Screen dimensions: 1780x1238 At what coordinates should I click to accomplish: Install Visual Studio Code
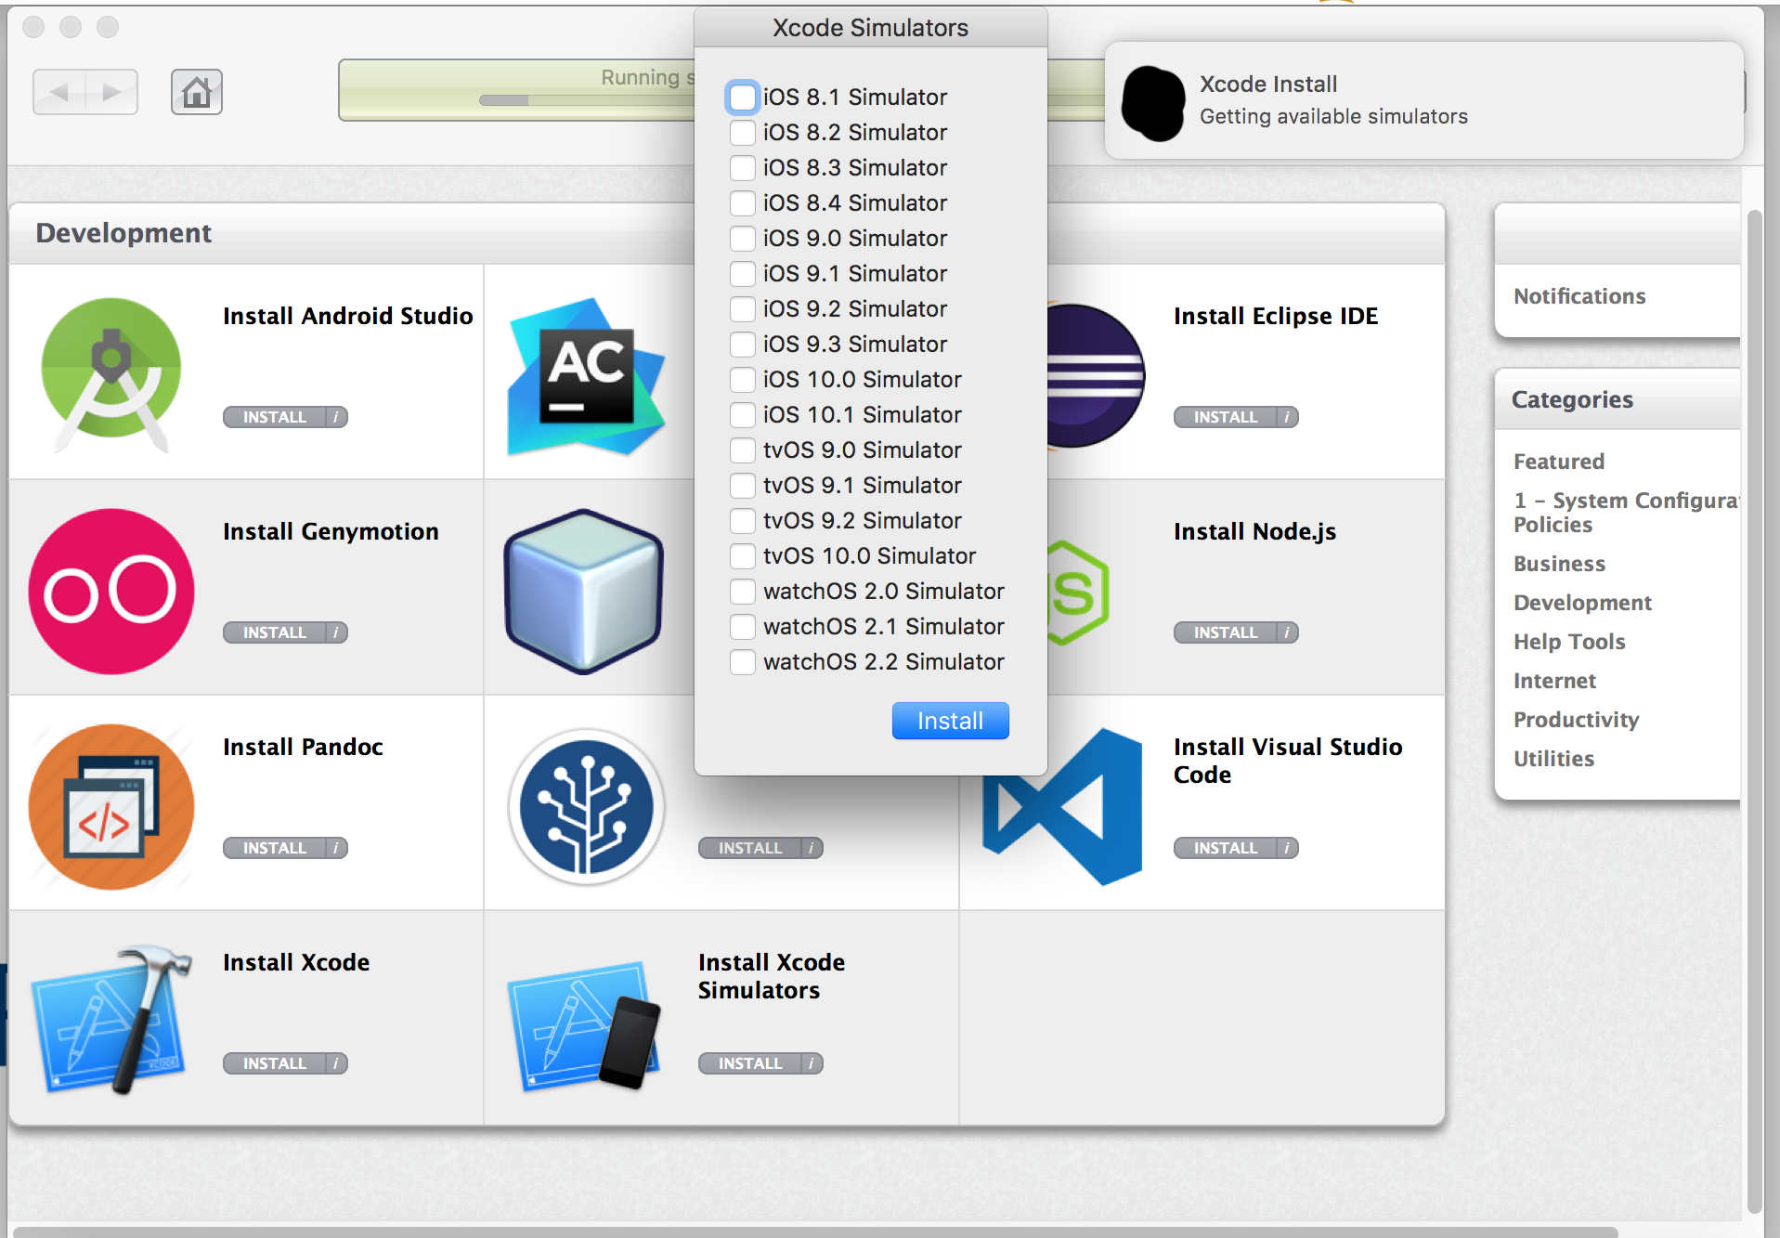coord(1226,848)
